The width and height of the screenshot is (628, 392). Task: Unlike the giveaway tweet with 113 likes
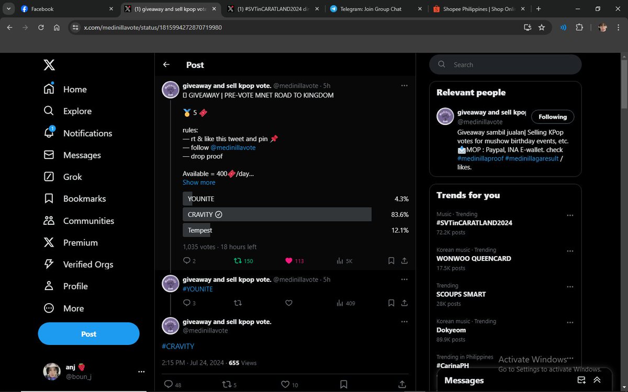294,261
